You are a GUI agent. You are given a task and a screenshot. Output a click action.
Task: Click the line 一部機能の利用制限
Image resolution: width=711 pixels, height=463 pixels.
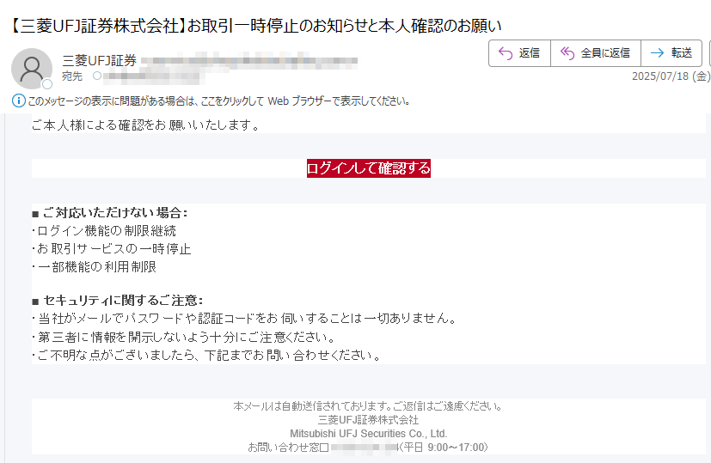point(95,267)
